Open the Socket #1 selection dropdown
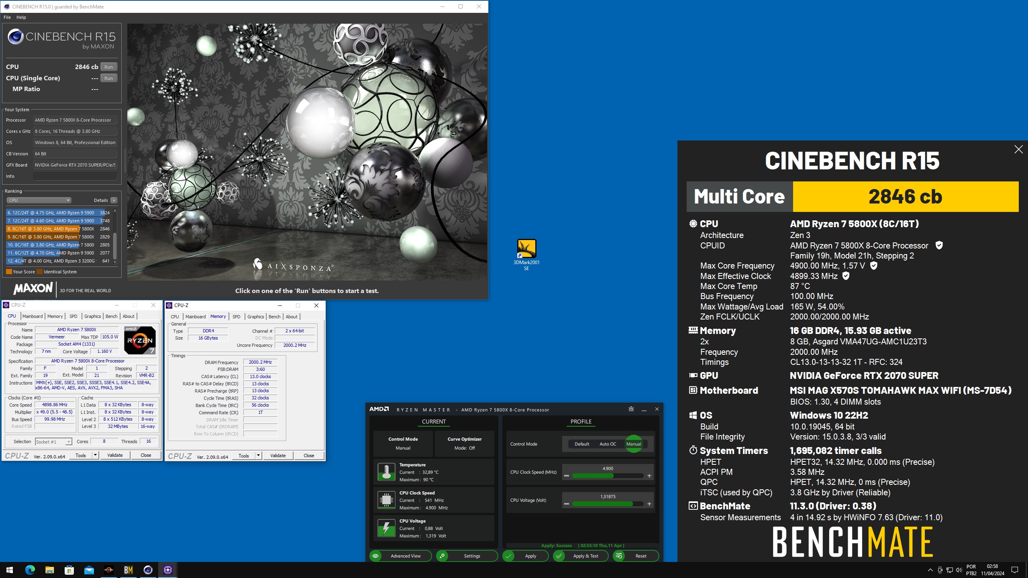 (x=53, y=442)
